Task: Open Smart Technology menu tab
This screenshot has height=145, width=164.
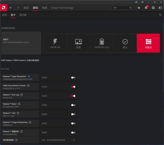Action: click(x=62, y=8)
